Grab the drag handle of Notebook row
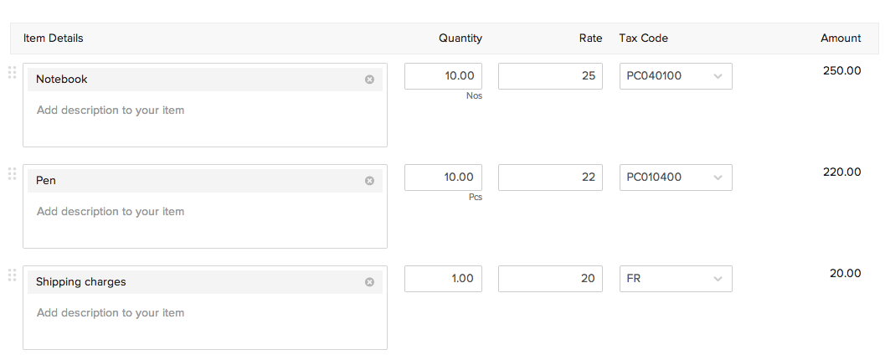This screenshot has width=885, height=355. (12, 73)
